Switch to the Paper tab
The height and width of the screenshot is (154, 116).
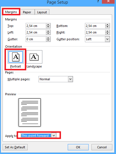point(27,12)
